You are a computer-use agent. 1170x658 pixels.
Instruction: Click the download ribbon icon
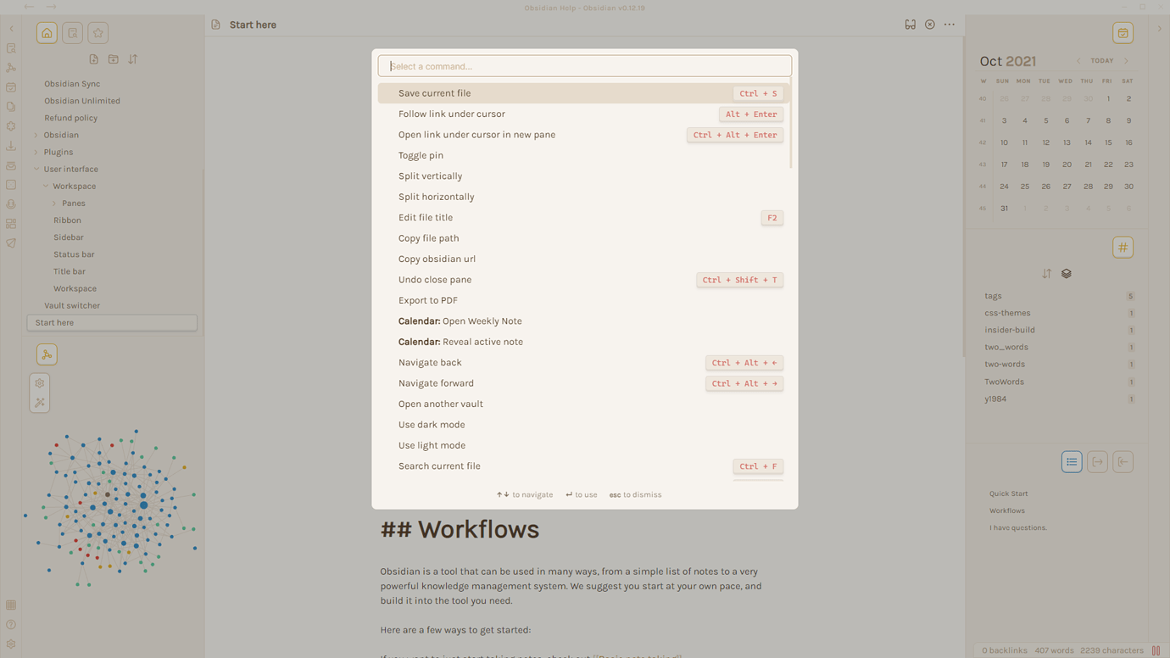click(x=11, y=146)
